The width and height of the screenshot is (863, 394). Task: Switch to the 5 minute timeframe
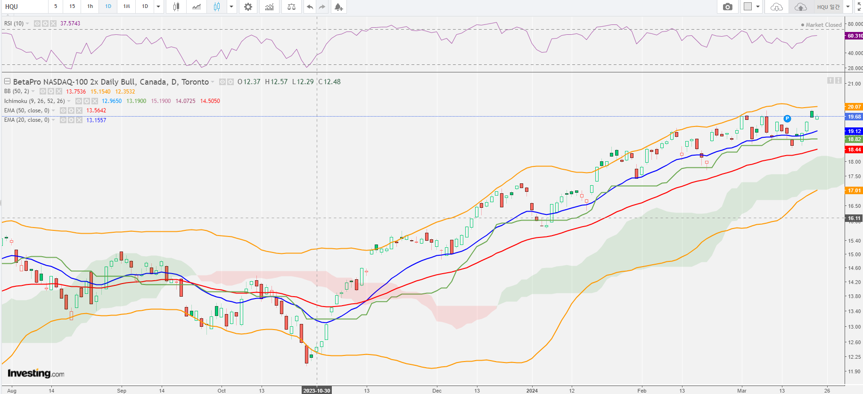(x=56, y=7)
